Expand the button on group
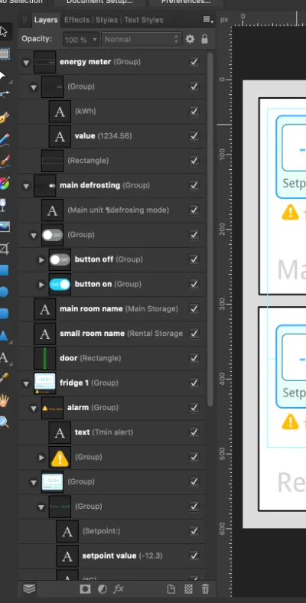 tap(41, 285)
